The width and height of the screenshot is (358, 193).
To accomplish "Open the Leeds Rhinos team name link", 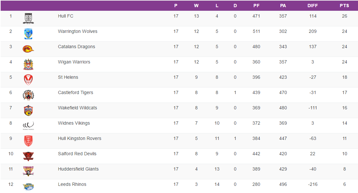I will (72, 184).
